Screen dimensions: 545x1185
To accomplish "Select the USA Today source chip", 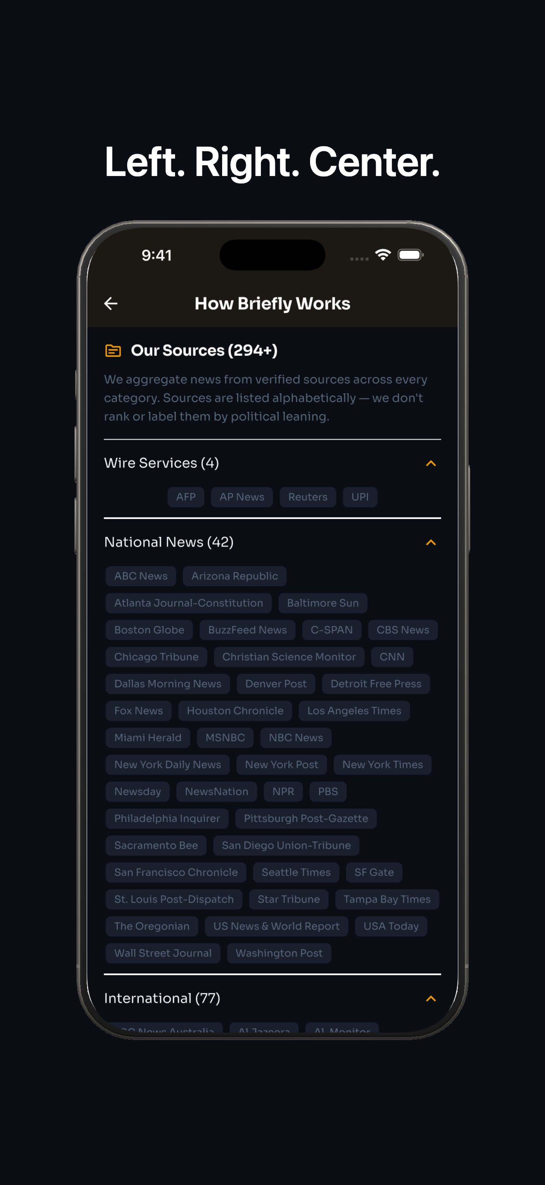I will click(391, 926).
